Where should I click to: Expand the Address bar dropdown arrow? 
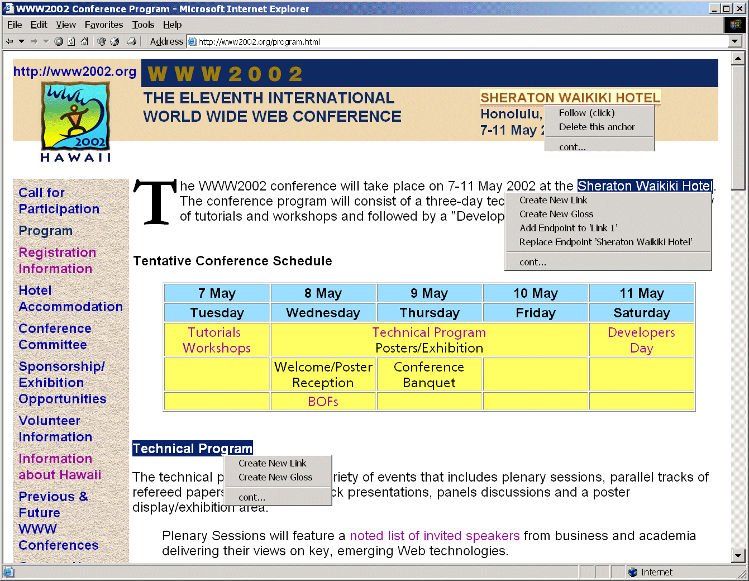tap(735, 41)
